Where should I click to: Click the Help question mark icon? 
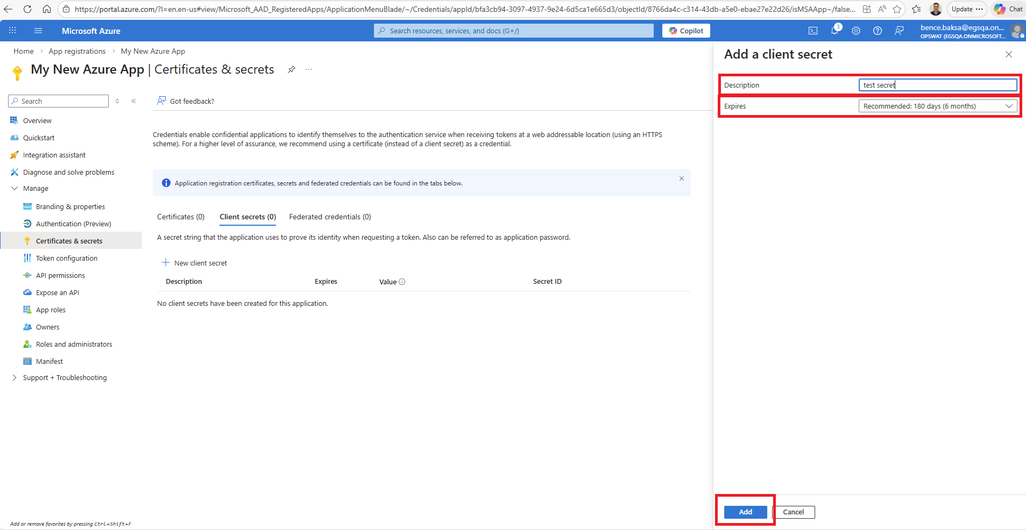pos(878,31)
